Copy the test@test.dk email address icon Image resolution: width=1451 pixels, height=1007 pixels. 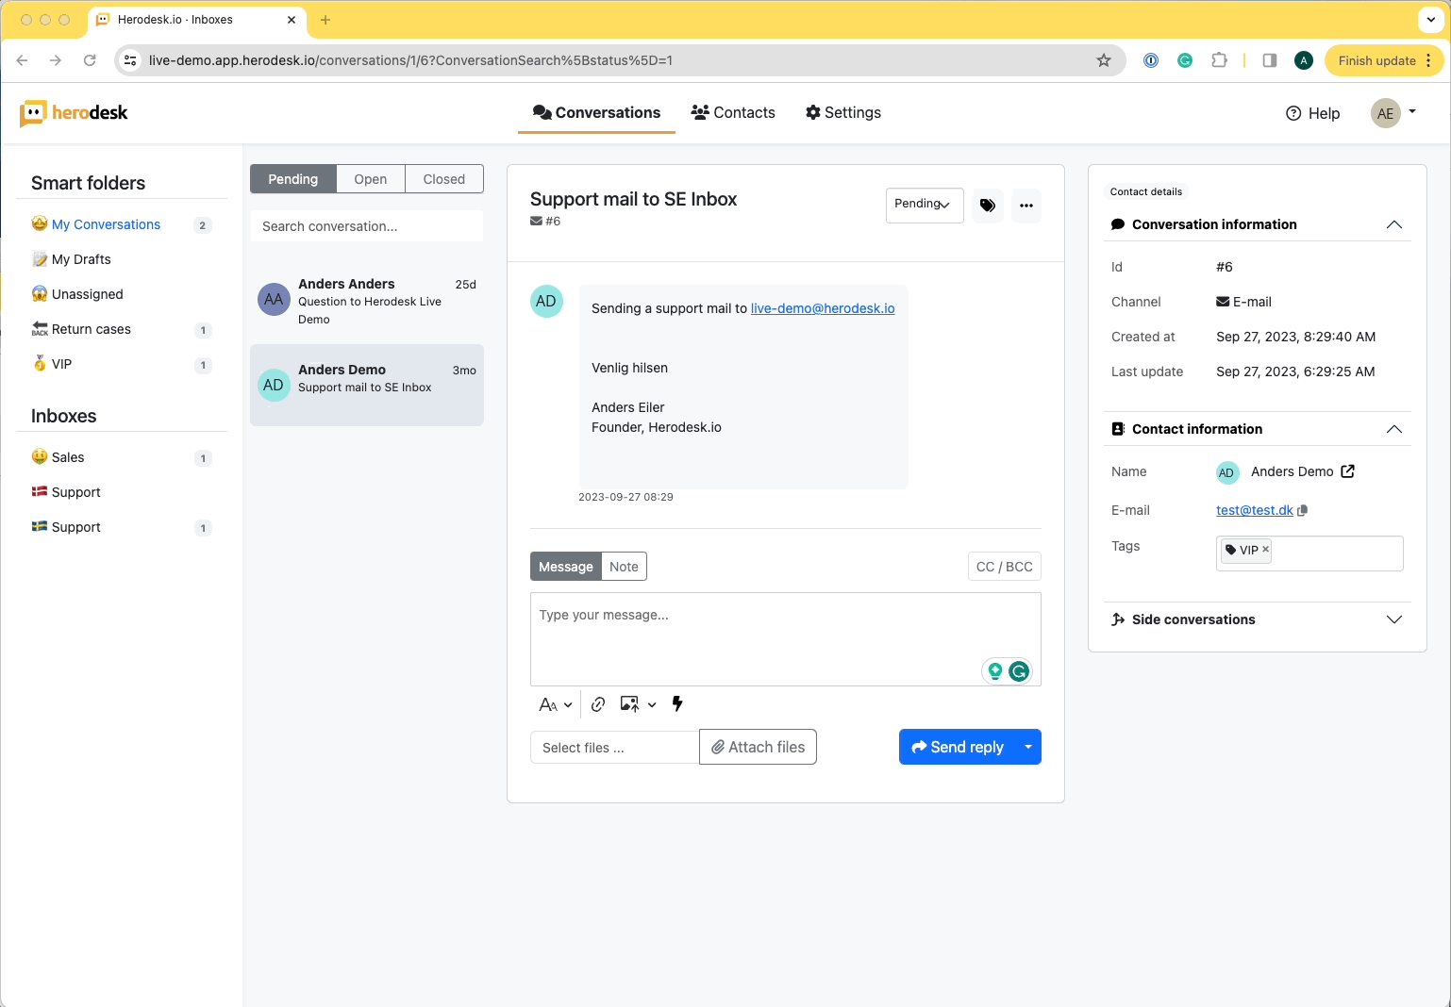(x=1303, y=510)
